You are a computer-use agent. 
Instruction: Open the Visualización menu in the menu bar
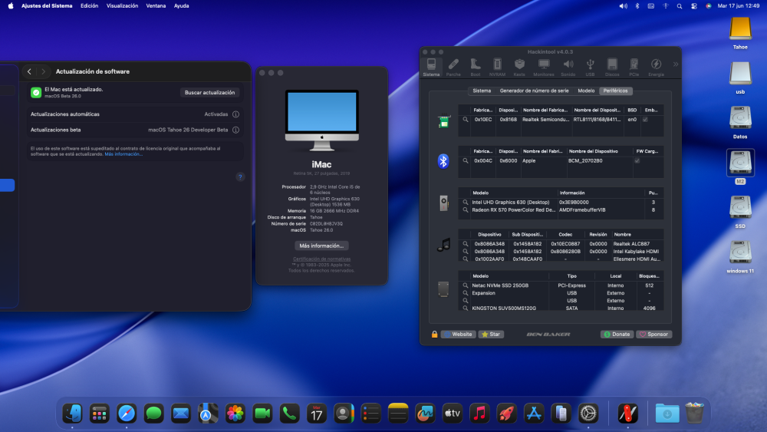click(122, 6)
